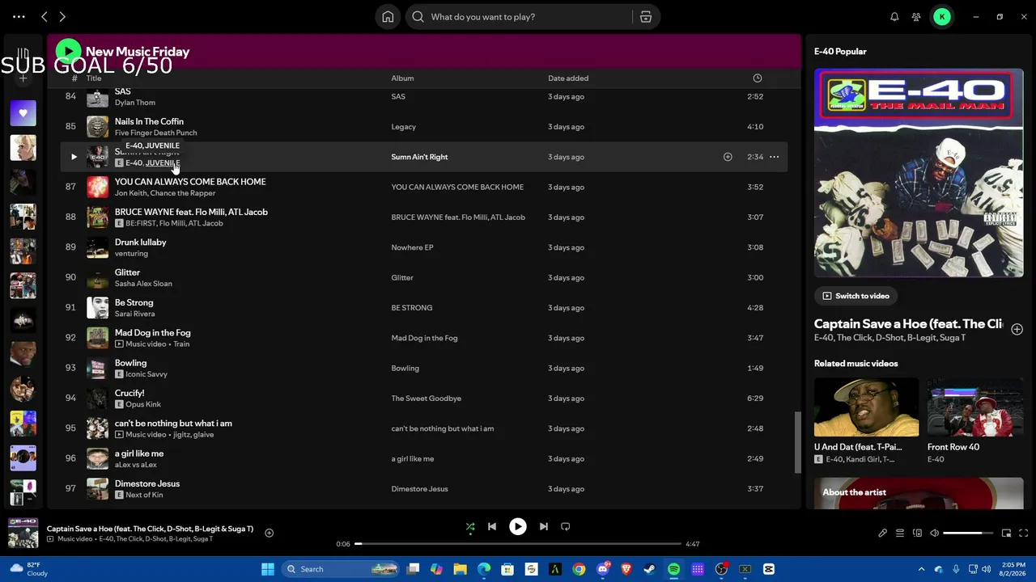Image resolution: width=1036 pixels, height=582 pixels.
Task: Add now-playing track to Liked Songs
Action: click(270, 533)
